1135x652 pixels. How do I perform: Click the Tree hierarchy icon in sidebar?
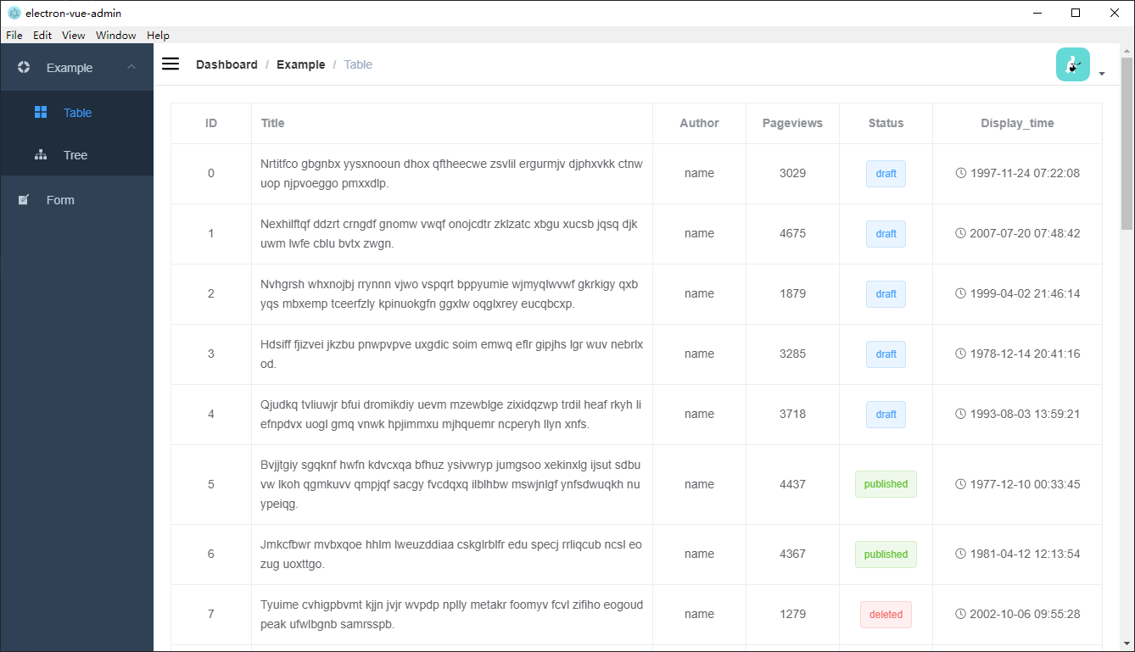[x=41, y=155]
